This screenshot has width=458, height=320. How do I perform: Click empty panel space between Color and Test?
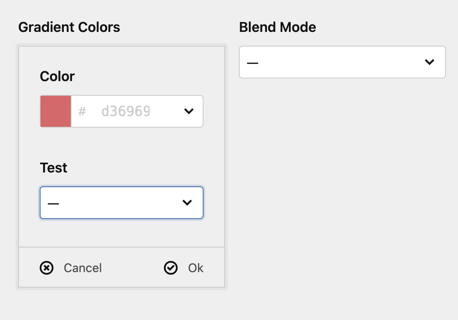click(x=122, y=144)
